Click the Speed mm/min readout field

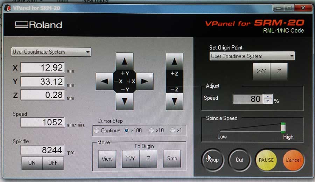click(x=42, y=122)
